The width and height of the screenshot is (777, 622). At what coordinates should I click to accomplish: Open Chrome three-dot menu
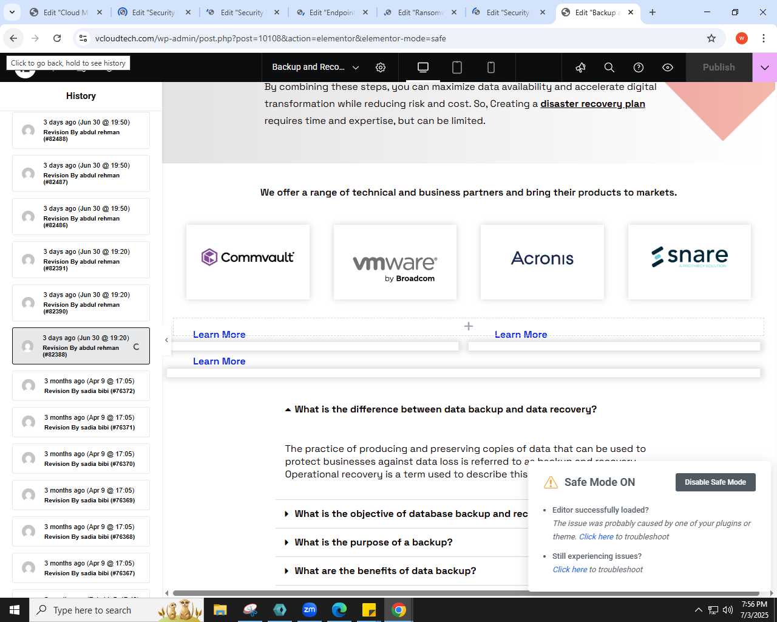click(764, 38)
